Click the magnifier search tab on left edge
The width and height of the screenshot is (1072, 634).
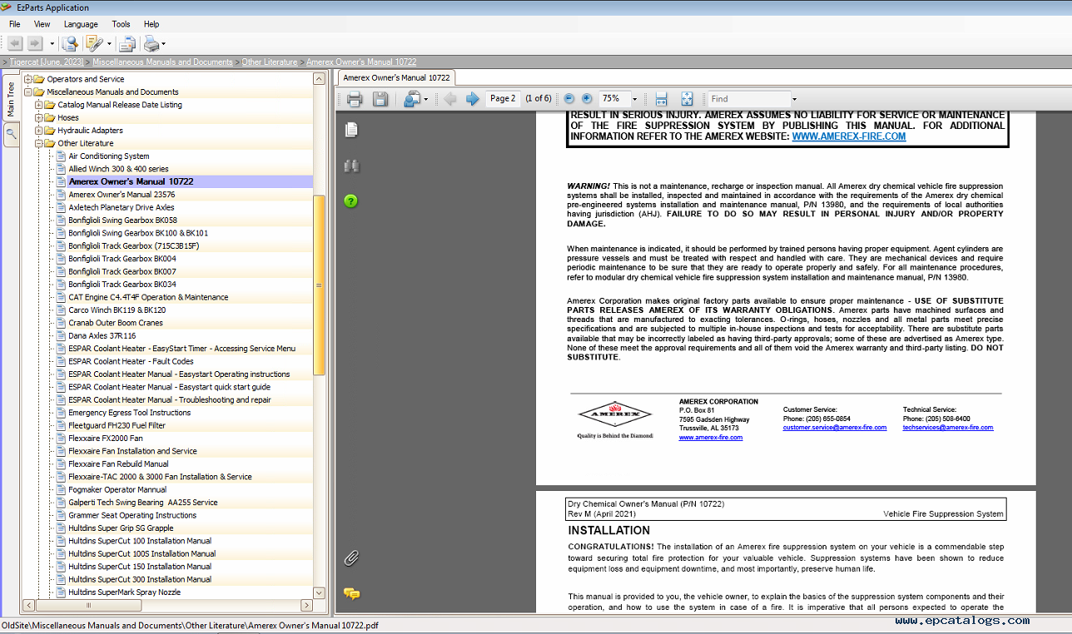(x=12, y=133)
